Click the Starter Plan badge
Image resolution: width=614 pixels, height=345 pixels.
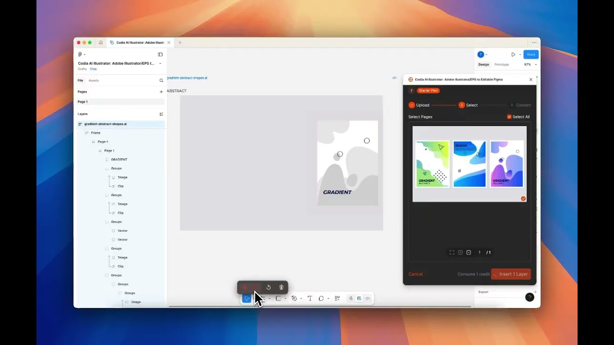click(x=428, y=91)
